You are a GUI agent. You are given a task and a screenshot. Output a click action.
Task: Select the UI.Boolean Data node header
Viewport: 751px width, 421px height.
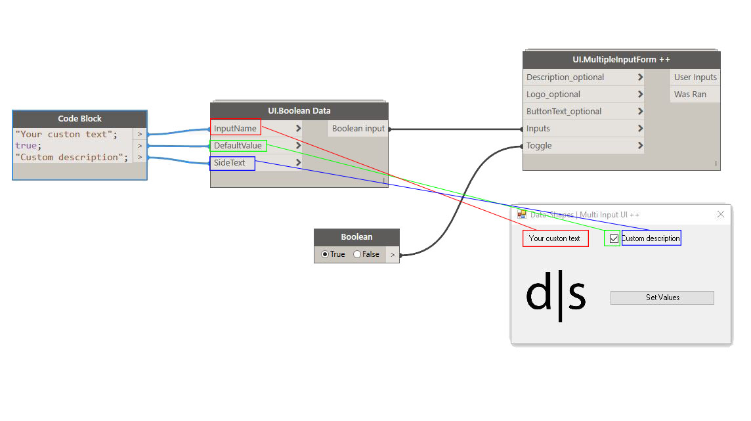tap(299, 111)
